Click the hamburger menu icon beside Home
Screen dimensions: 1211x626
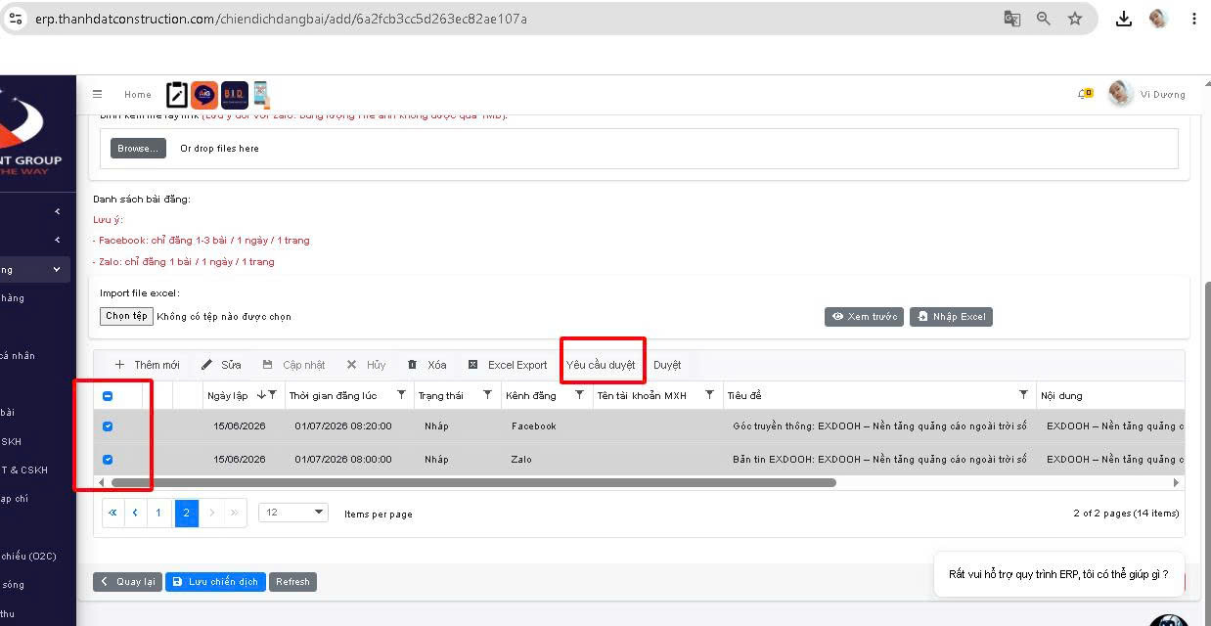(98, 94)
